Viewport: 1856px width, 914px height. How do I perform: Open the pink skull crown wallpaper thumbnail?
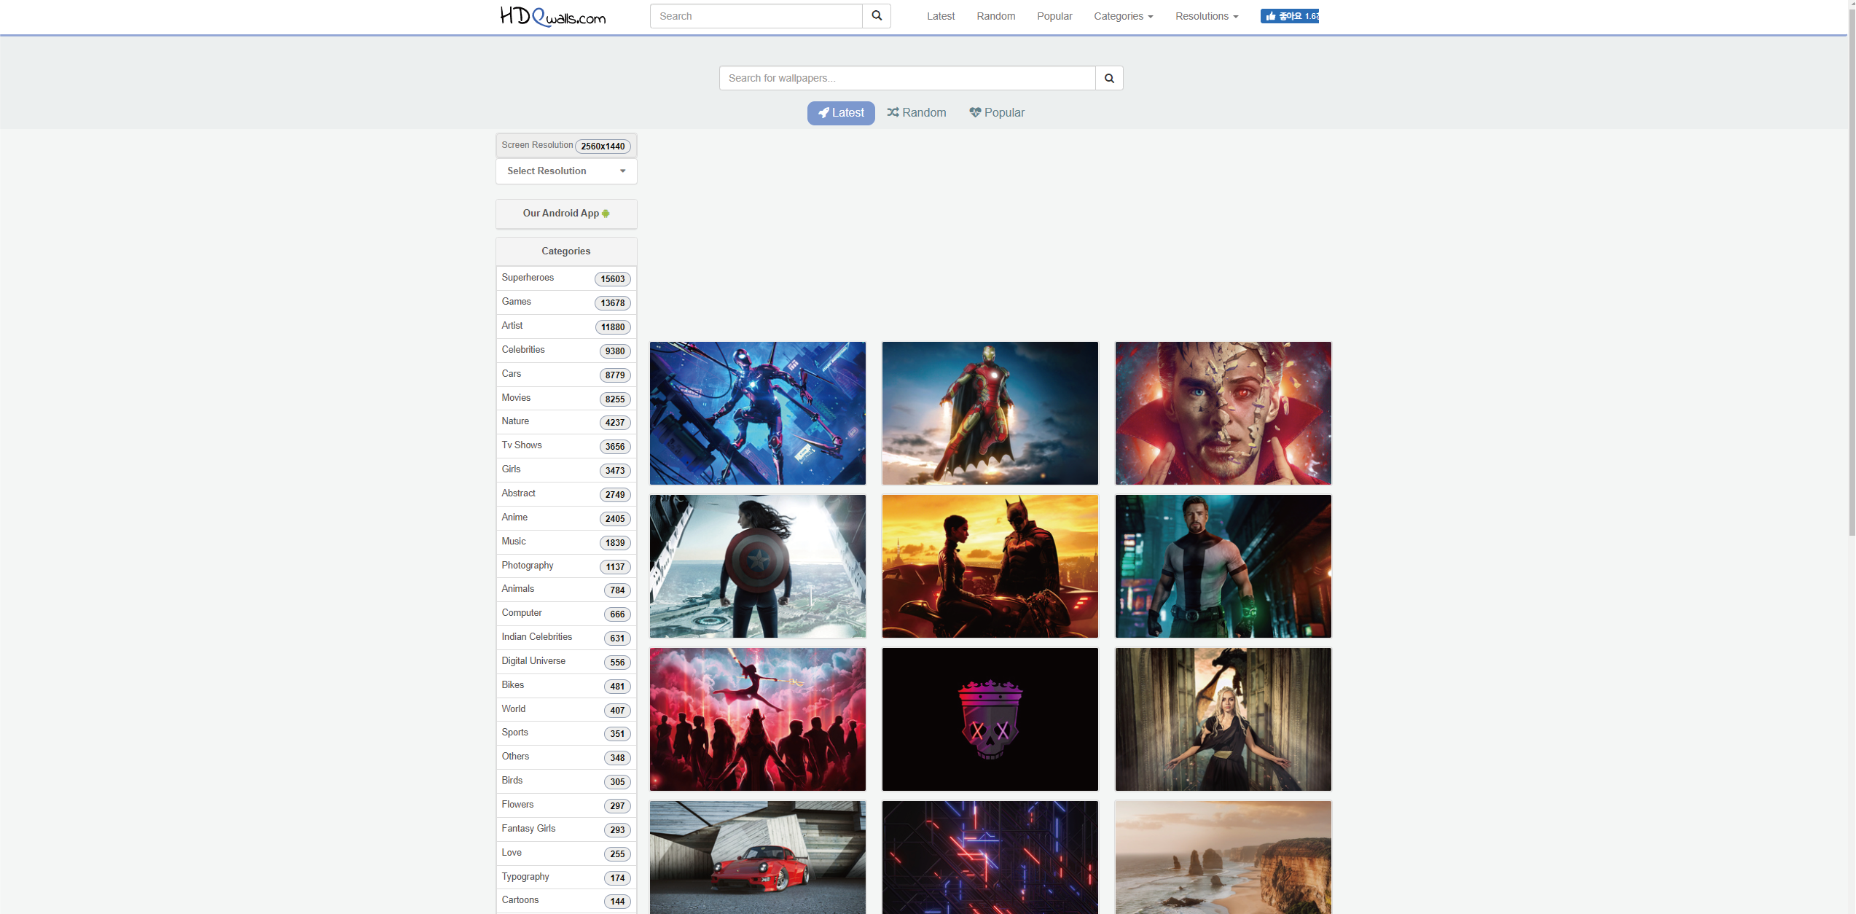[x=990, y=719]
